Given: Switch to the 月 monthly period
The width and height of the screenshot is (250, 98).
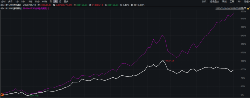Looking at the screenshot, I should 60,1.
